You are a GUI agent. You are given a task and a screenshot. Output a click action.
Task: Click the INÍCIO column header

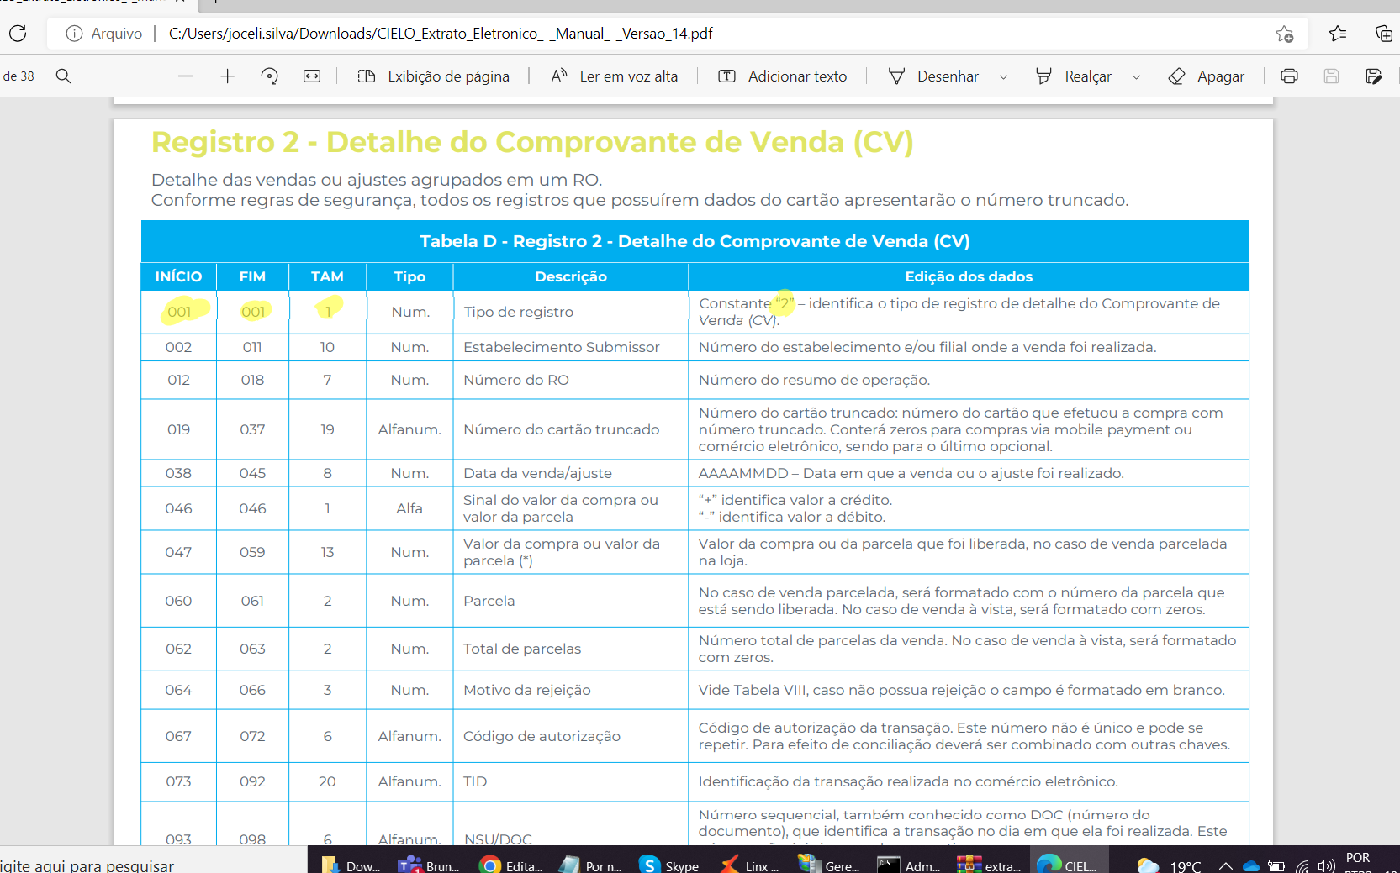[x=178, y=276]
